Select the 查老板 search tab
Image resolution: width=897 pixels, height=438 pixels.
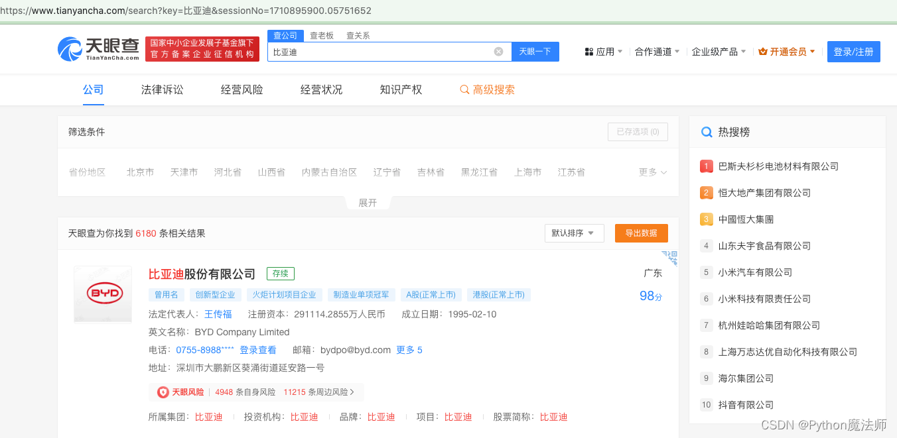coord(322,36)
